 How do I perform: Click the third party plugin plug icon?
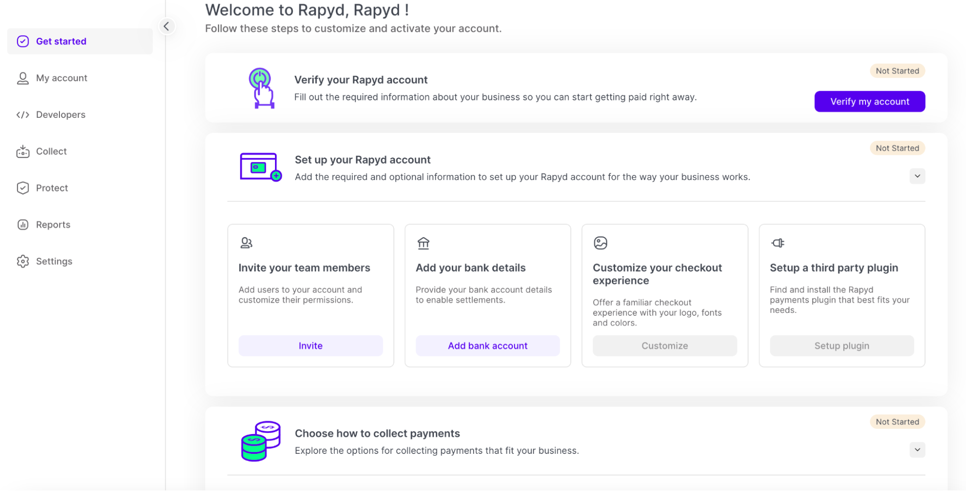tap(778, 243)
